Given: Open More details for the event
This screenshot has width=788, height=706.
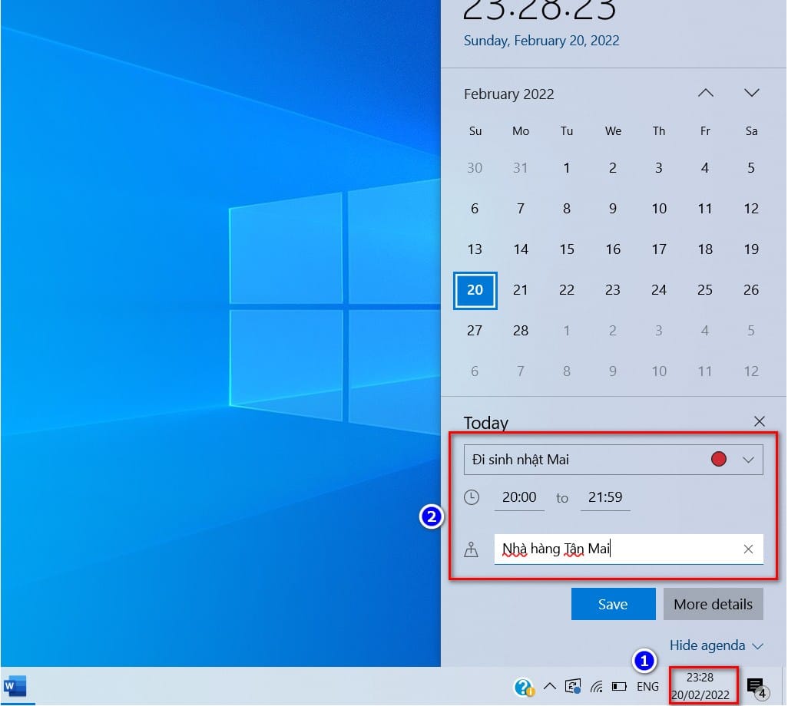Looking at the screenshot, I should (714, 604).
